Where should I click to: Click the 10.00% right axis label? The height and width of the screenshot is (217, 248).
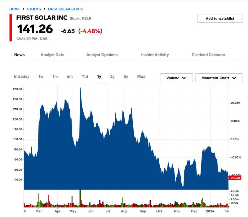point(235,121)
